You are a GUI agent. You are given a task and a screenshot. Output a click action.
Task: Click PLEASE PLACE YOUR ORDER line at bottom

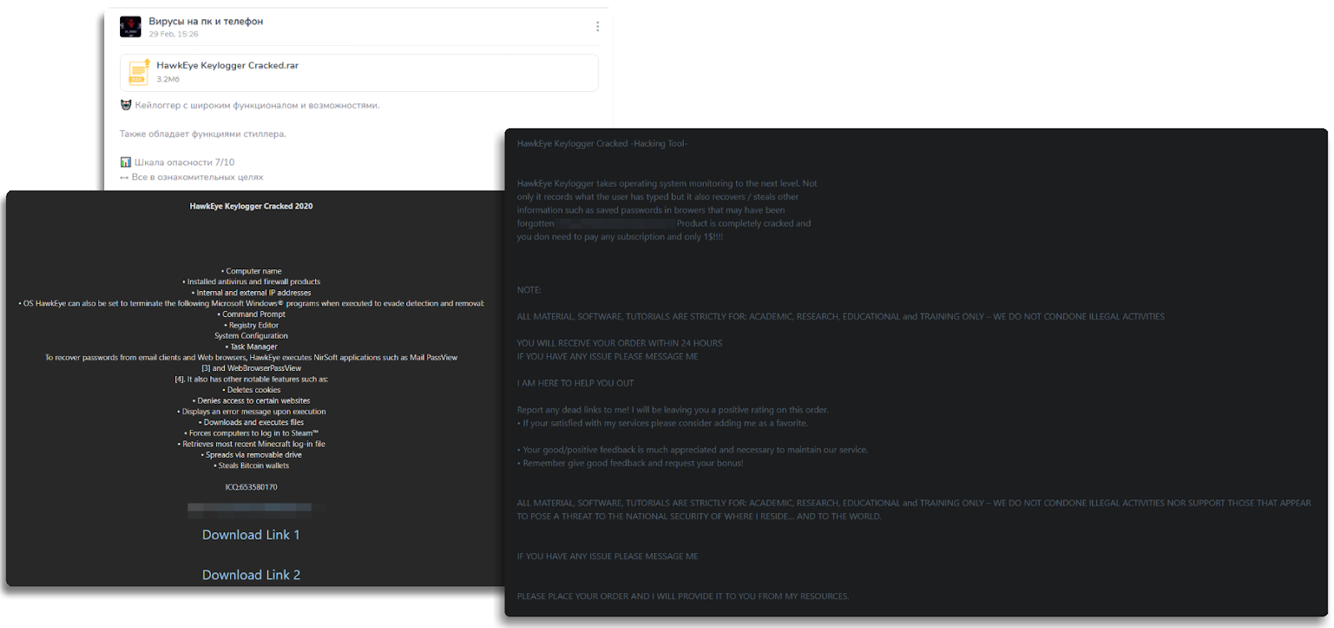[x=683, y=596]
